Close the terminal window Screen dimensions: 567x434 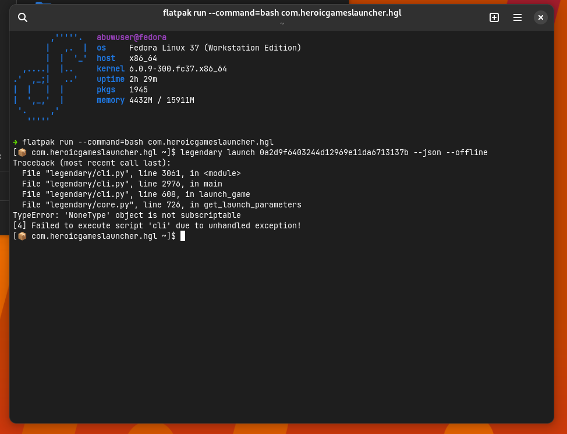click(x=540, y=17)
